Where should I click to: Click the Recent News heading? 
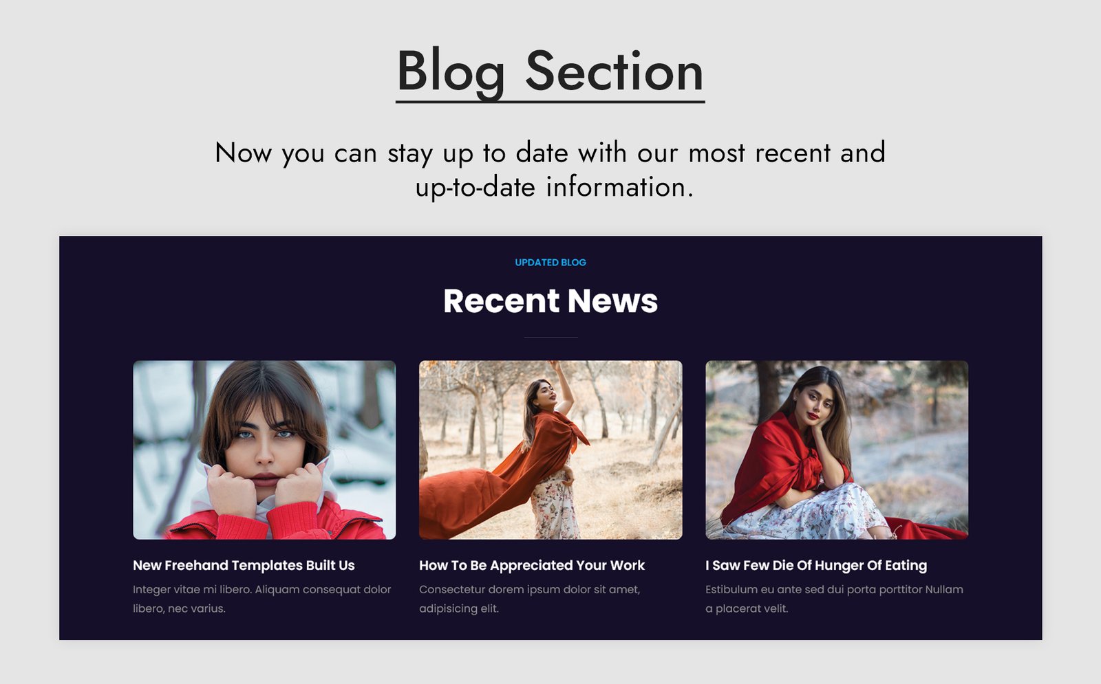point(550,301)
